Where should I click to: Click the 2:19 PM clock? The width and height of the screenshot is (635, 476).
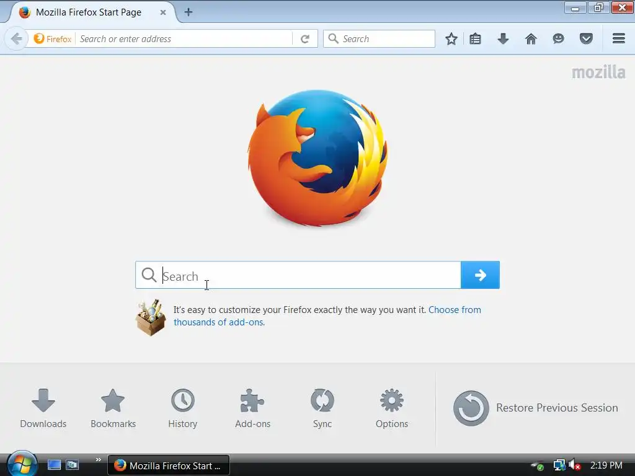coord(606,465)
